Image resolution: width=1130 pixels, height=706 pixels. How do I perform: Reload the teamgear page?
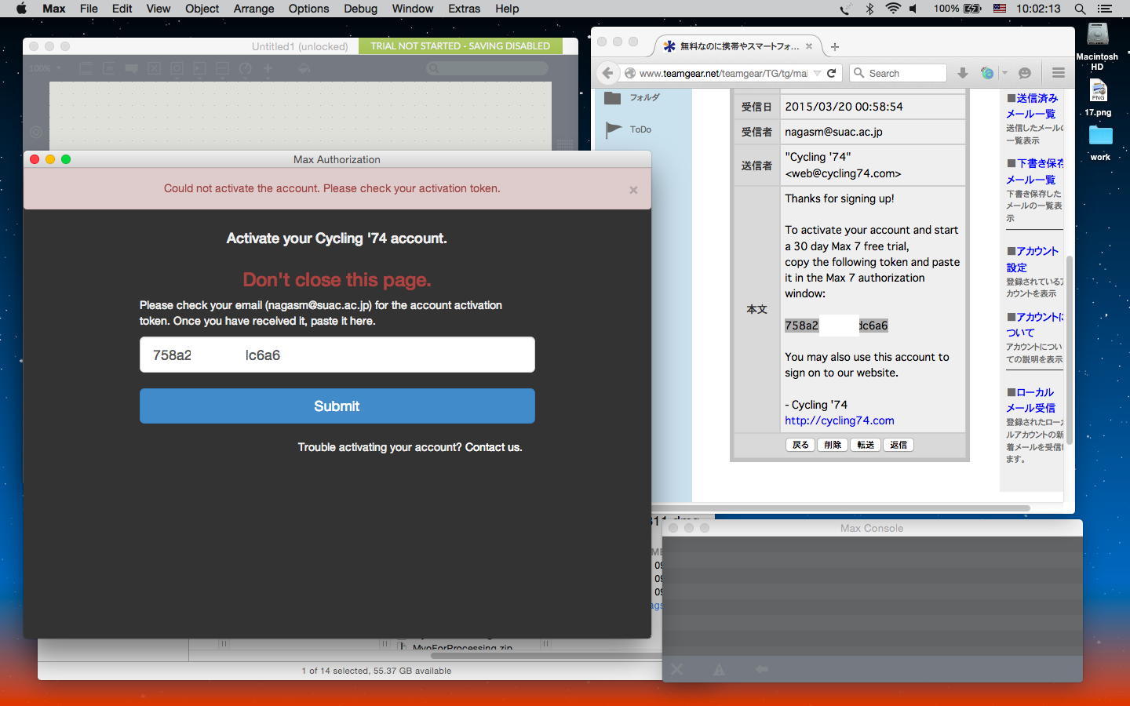coord(832,73)
